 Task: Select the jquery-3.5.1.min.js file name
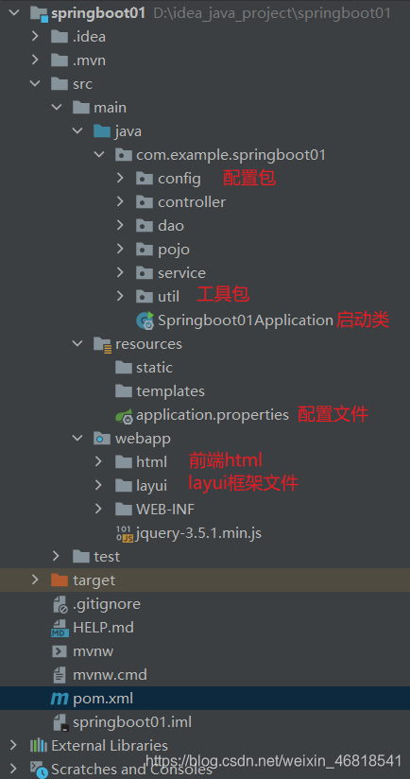[198, 533]
